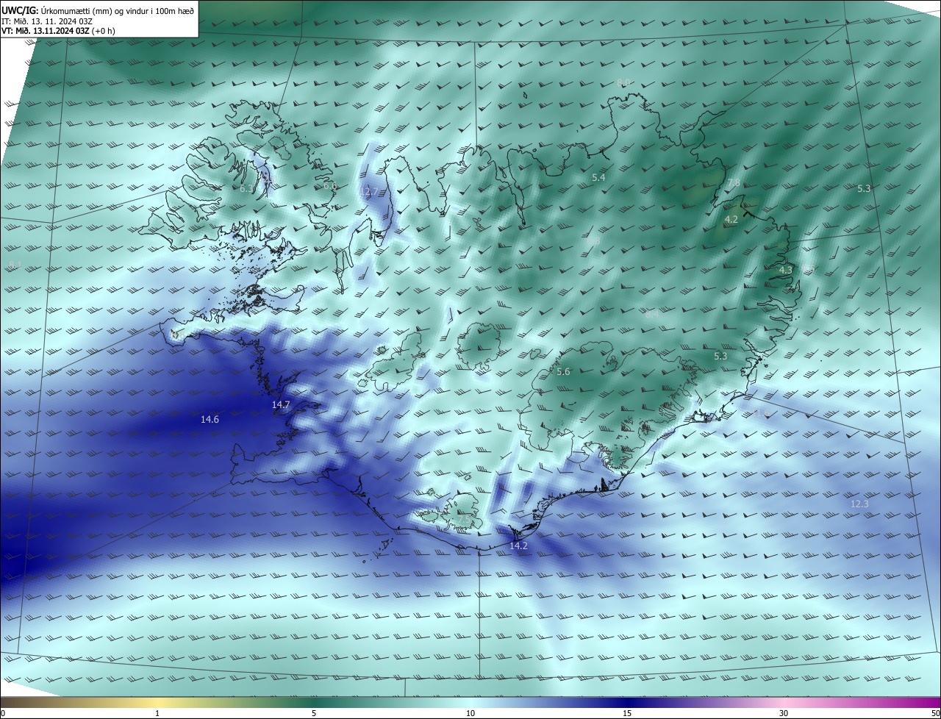Click the legend tick label 50
Screen dimensions: 941x719
pyautogui.click(x=934, y=713)
